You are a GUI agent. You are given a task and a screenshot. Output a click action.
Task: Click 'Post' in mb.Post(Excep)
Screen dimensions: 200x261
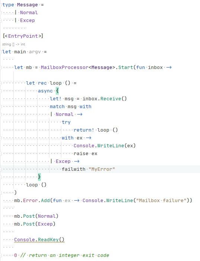(x=29, y=224)
